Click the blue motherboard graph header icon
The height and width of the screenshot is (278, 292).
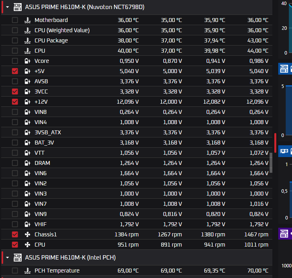pyautogui.click(x=284, y=69)
